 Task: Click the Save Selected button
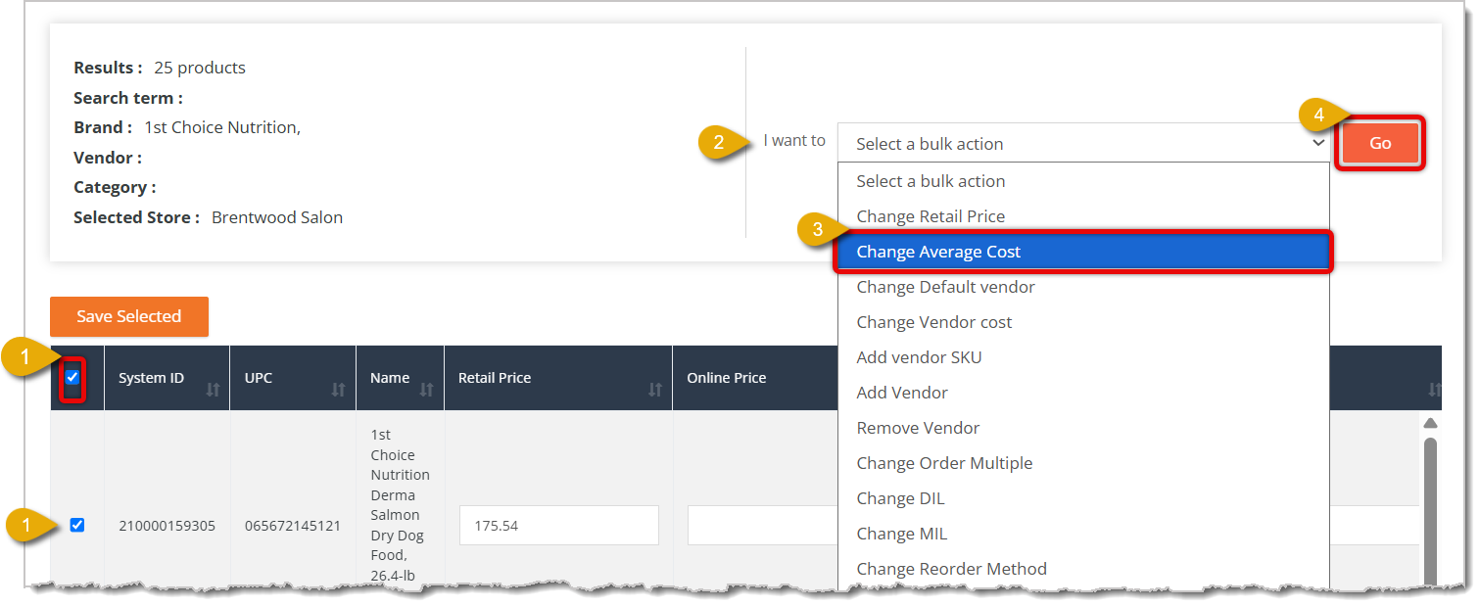coord(129,316)
